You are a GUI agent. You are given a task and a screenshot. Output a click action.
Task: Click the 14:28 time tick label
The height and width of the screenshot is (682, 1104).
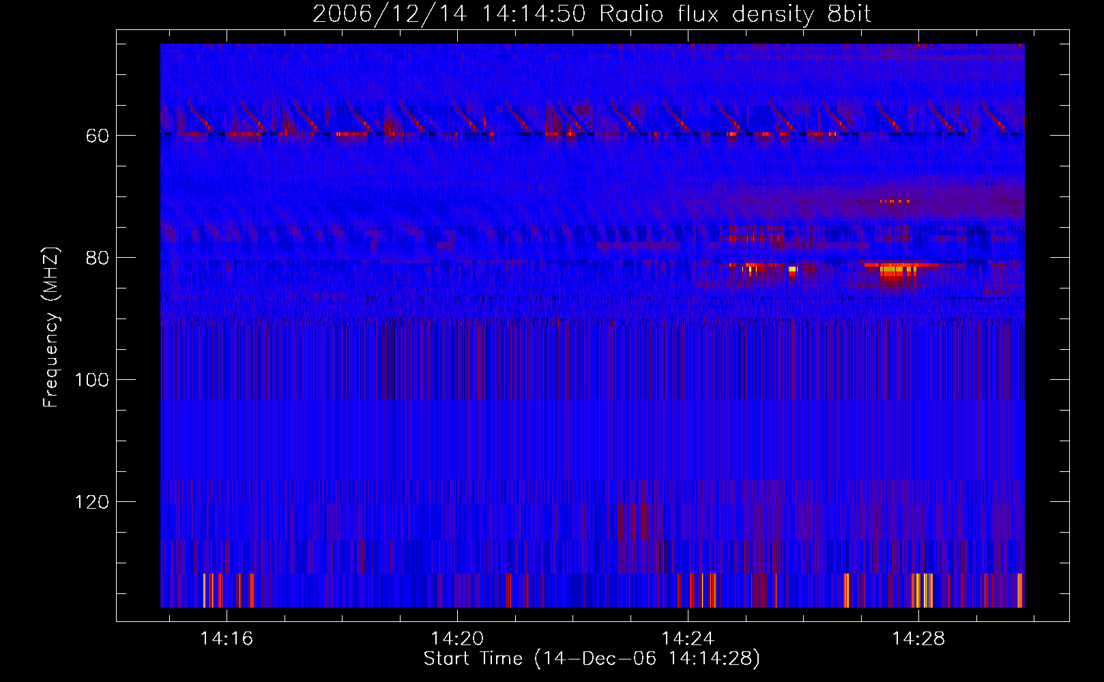tap(918, 638)
